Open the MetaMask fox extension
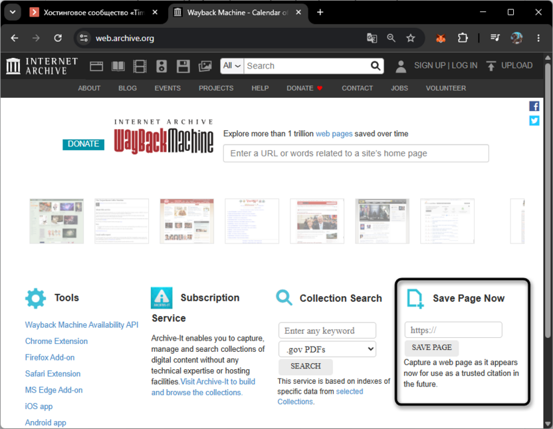This screenshot has width=553, height=429. 441,38
